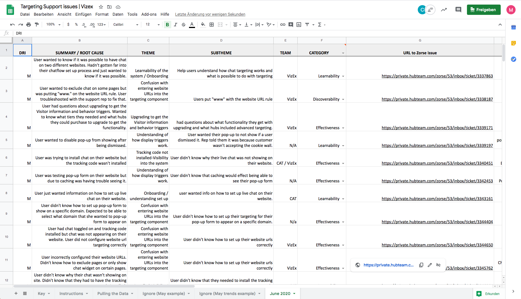Image resolution: width=521 pixels, height=299 pixels.
Task: Decrease decimal places
Action: click(x=84, y=25)
